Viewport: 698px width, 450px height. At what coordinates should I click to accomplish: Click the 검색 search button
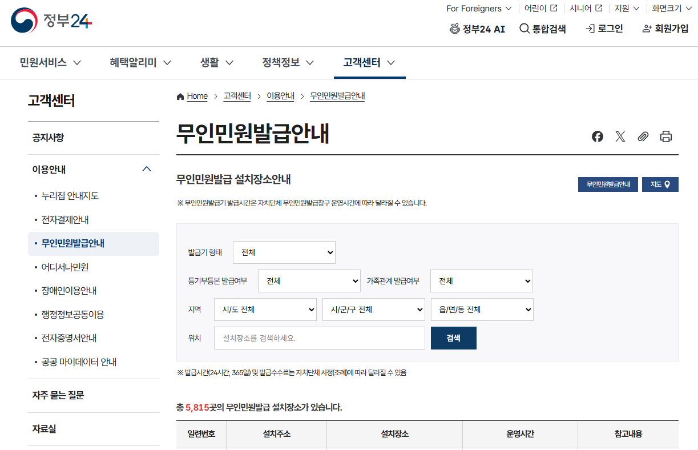click(x=453, y=337)
